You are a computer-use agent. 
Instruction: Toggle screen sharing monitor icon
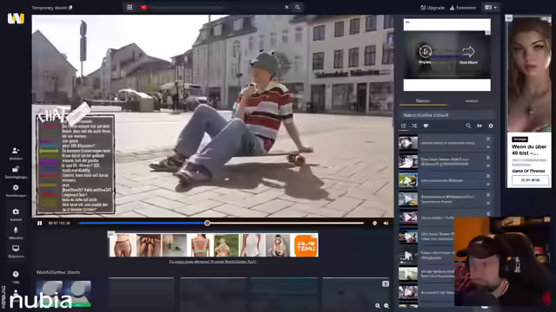pos(16,249)
